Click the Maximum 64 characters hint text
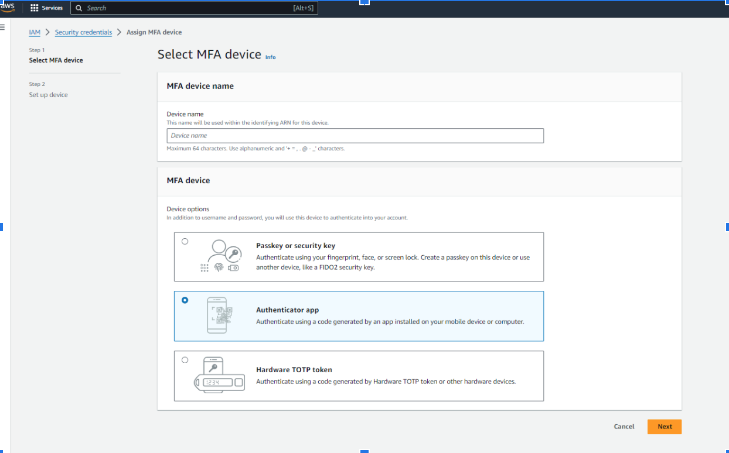This screenshot has width=729, height=453. point(256,149)
